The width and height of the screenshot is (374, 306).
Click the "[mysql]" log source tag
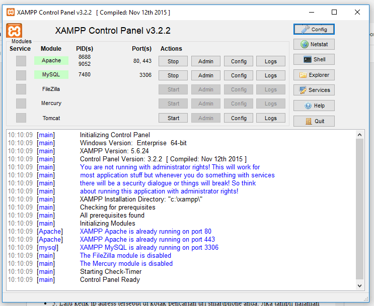[47, 247]
